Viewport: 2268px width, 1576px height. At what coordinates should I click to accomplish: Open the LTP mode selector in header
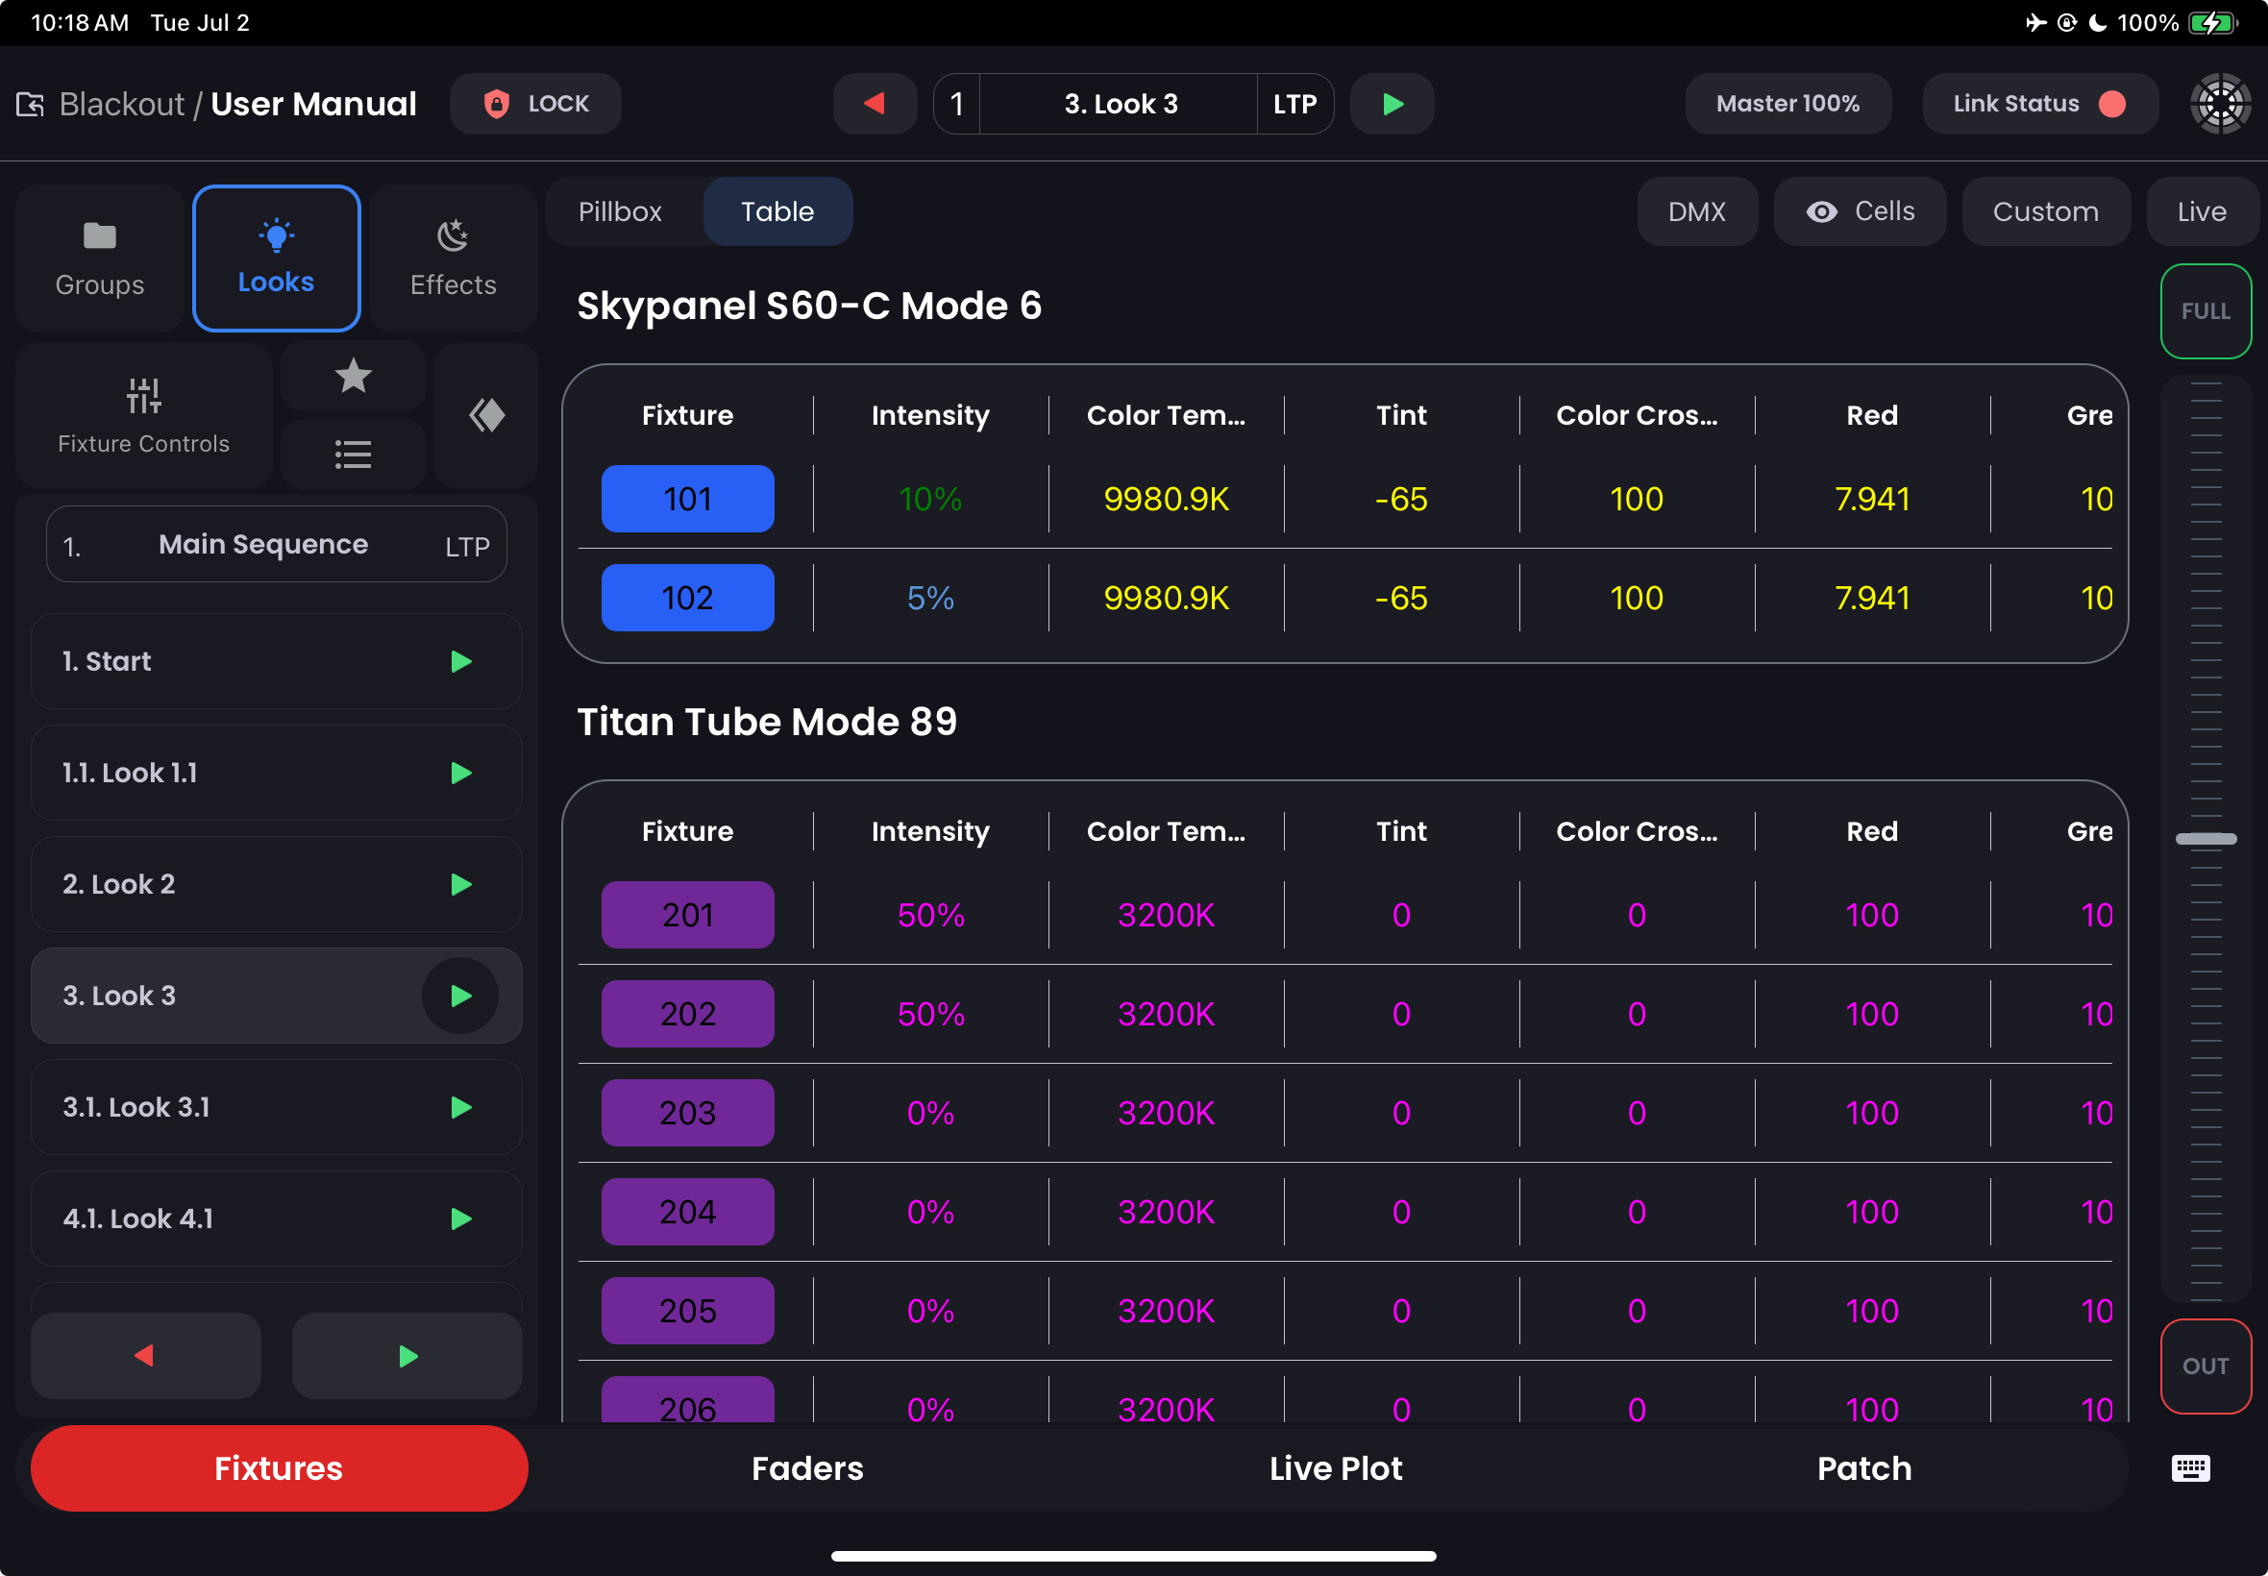tap(1294, 104)
